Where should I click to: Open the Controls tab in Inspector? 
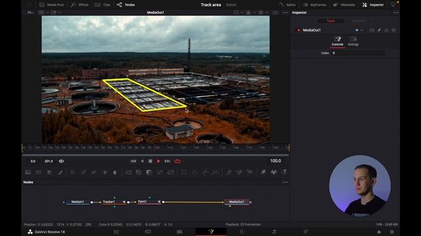(337, 41)
